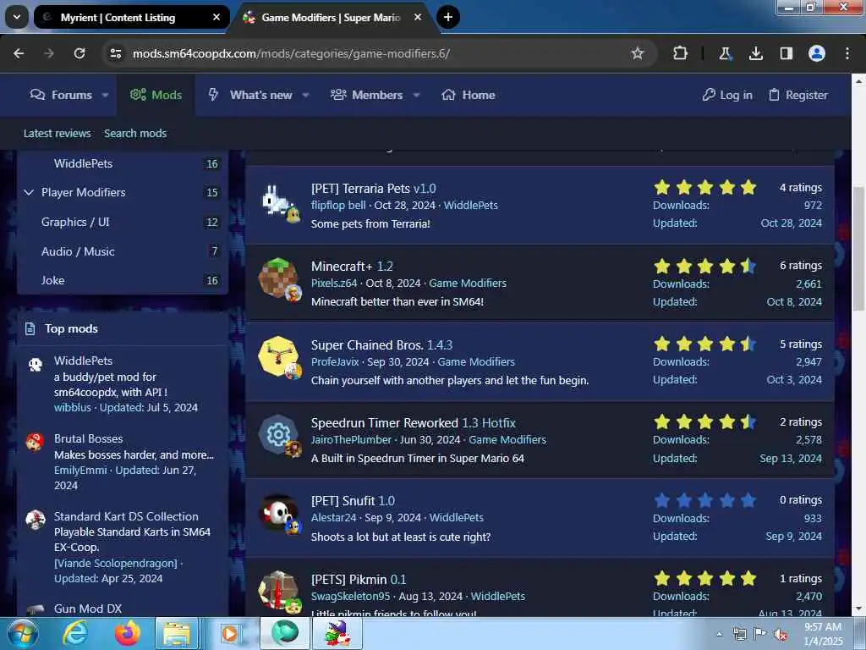Click the Log in link
The width and height of the screenshot is (866, 650).
point(727,95)
